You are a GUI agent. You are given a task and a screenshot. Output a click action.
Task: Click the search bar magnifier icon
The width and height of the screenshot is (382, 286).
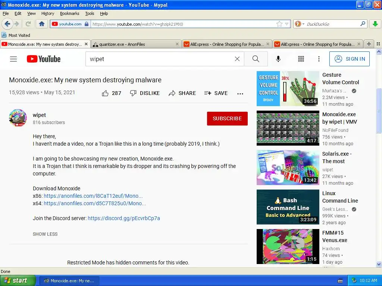click(x=363, y=24)
